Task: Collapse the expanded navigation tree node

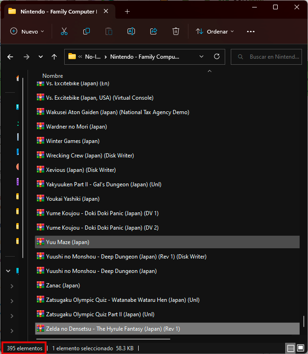Action: (x=8, y=271)
